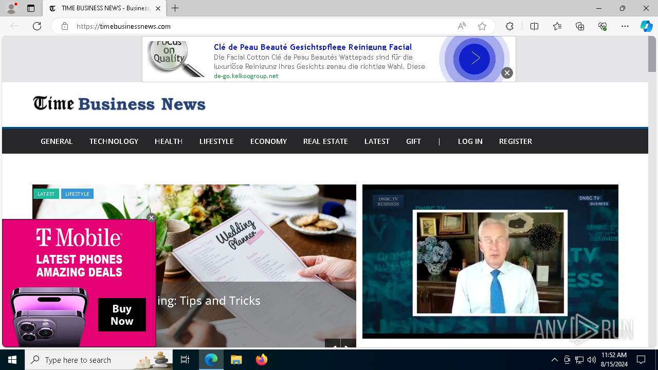This screenshot has width=658, height=370.
Task: Open the LIFESTYLE section
Action: 216,141
